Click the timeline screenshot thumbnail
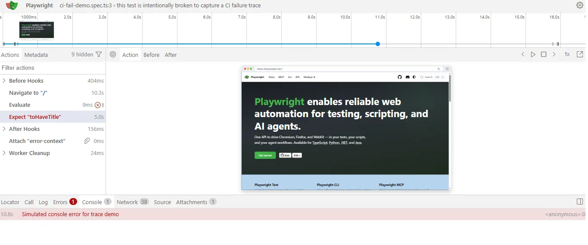 [37, 30]
